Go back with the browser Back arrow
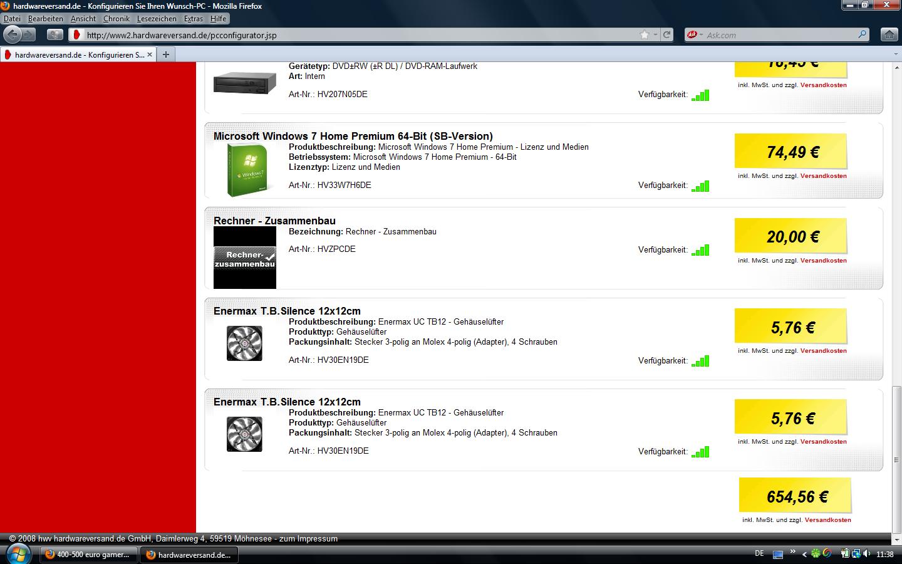 tap(13, 34)
